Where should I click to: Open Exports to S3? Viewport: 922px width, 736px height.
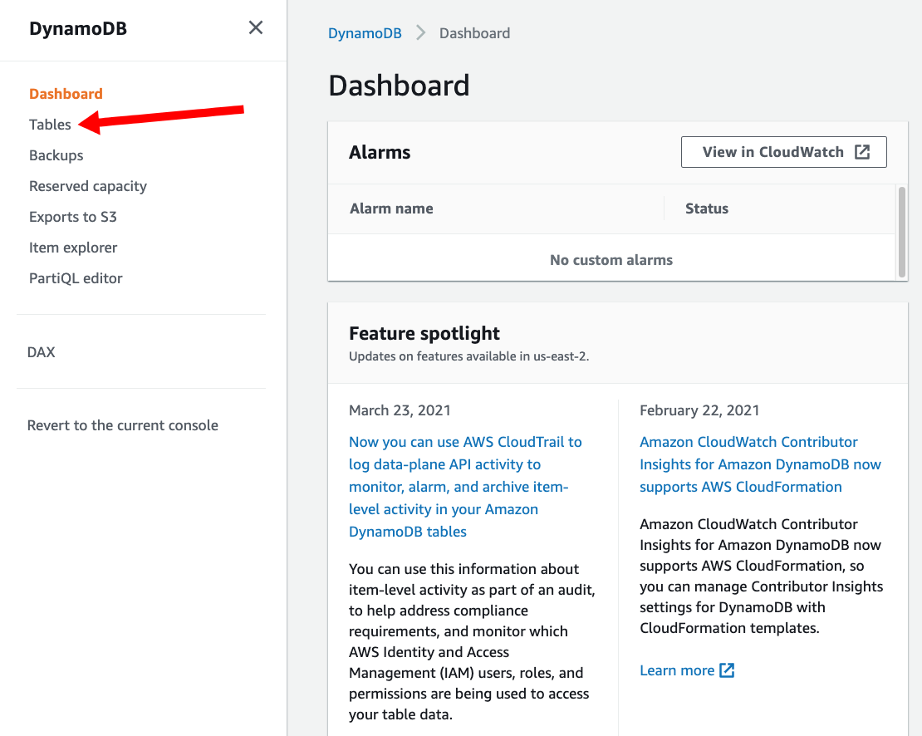[73, 217]
